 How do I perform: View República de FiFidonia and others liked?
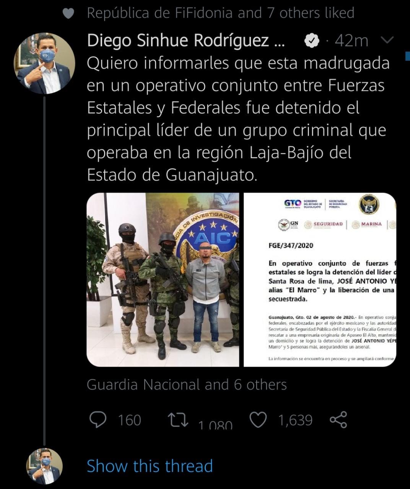click(221, 13)
